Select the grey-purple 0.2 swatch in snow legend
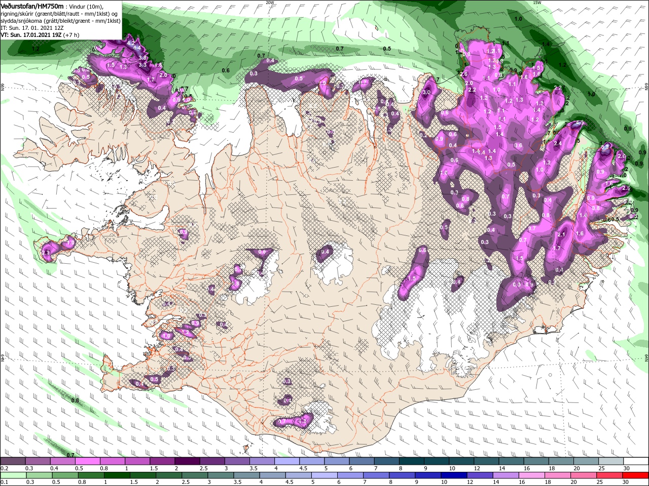 (13, 461)
